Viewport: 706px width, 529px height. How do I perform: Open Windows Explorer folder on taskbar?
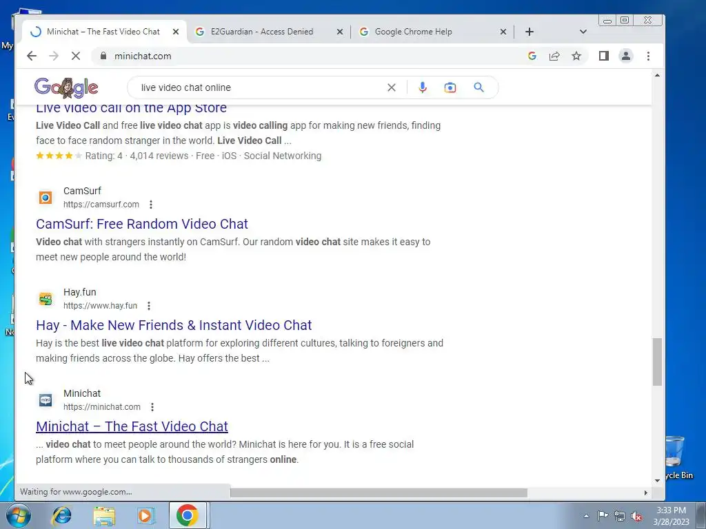point(104,515)
